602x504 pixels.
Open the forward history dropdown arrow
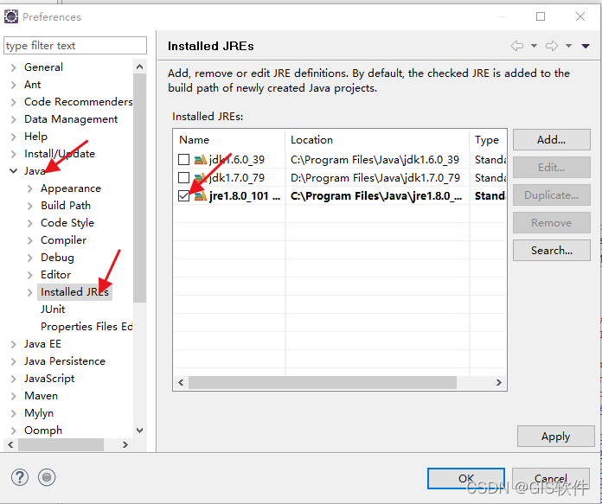(568, 46)
